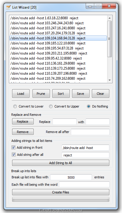
Task: Choose the Do Nothing radio option
Action: [89, 106]
